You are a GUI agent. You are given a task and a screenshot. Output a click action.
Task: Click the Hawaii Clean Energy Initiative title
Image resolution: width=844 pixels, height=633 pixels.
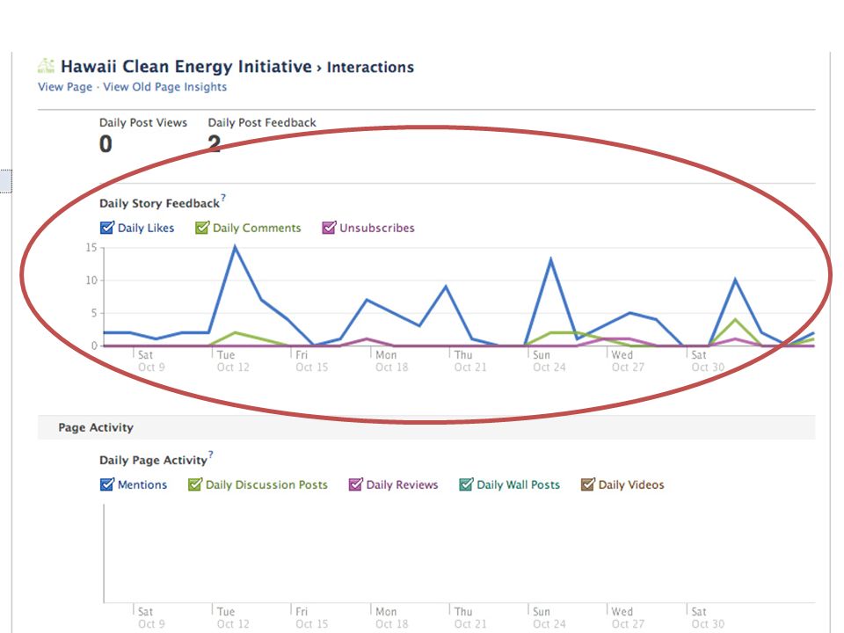click(186, 66)
